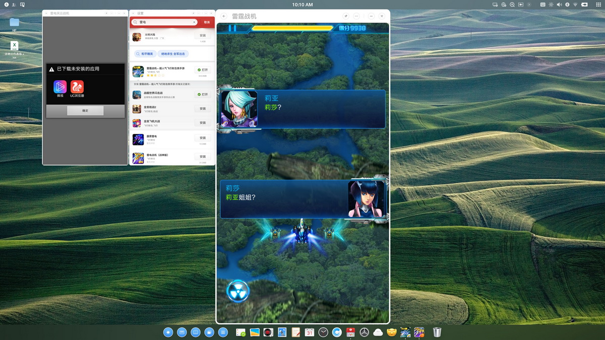This screenshot has height=340, width=605.
Task: Click the 全民枪战2 app icon
Action: (137, 109)
